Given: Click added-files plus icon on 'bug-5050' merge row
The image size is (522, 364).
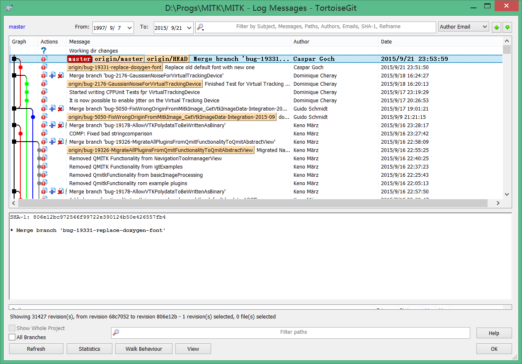Looking at the screenshot, I should pos(52,108).
